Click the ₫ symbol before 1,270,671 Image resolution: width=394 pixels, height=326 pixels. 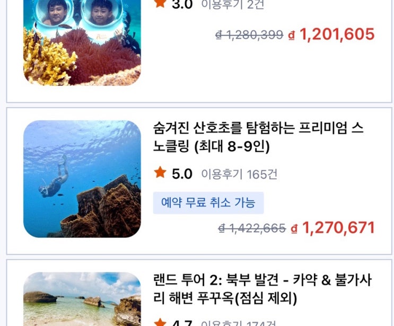click(294, 228)
